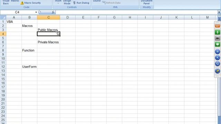
Task: Select column C header
Action: (48, 18)
